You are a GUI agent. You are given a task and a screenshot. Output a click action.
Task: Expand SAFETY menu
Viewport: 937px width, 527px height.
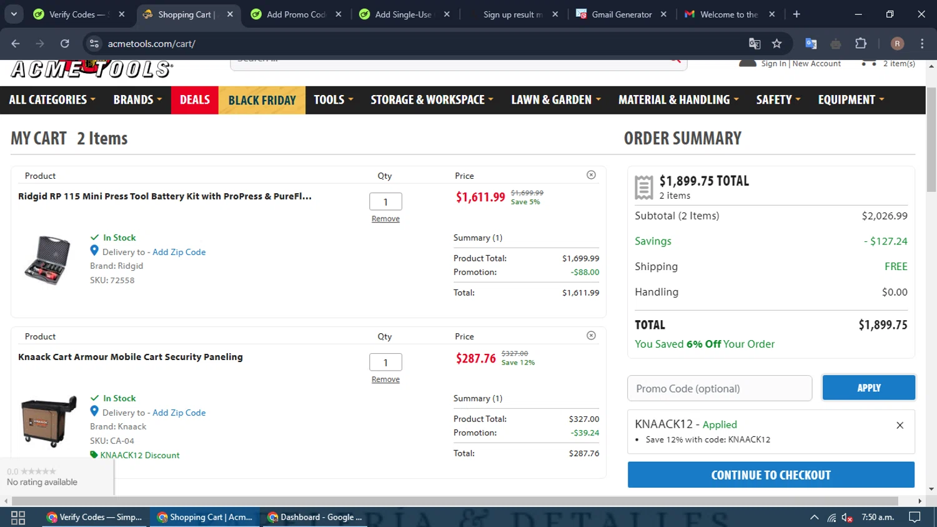tap(778, 100)
